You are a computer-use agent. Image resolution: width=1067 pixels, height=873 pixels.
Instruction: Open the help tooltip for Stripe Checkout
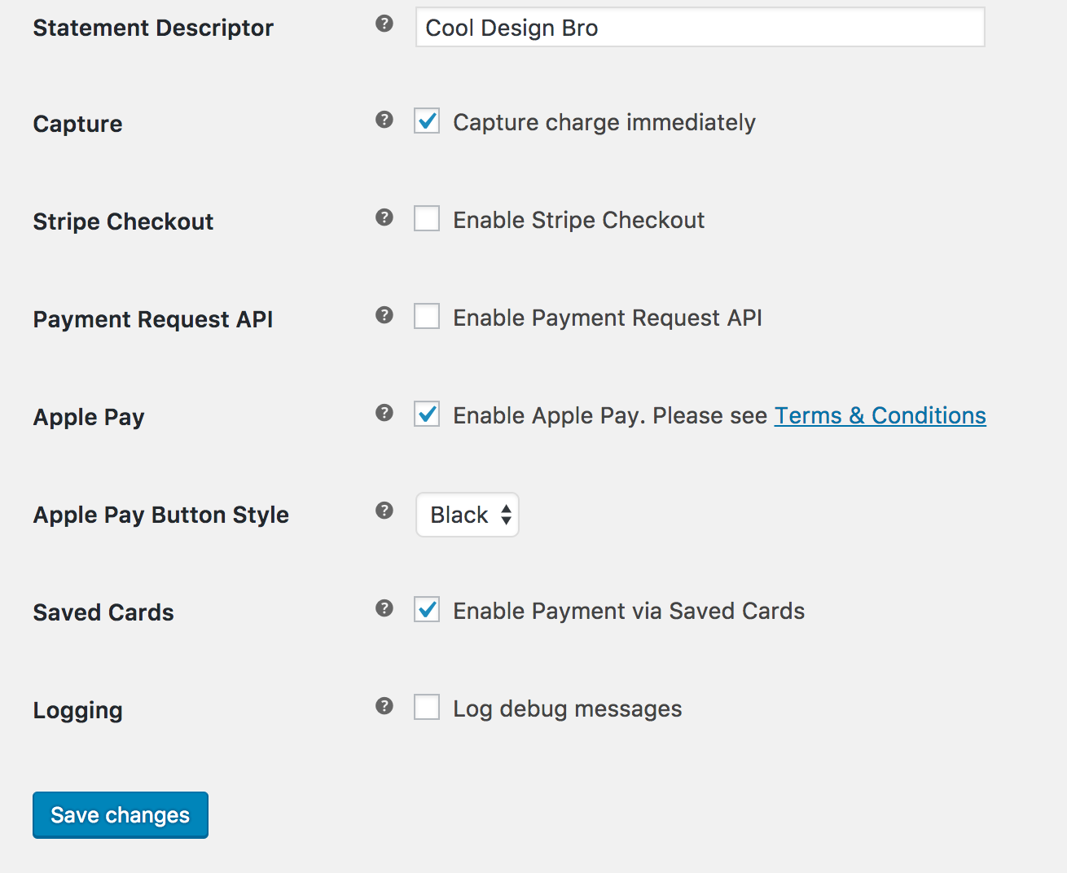384,217
